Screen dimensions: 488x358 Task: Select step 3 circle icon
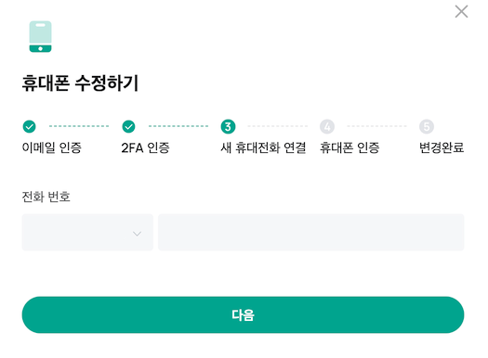(x=228, y=126)
